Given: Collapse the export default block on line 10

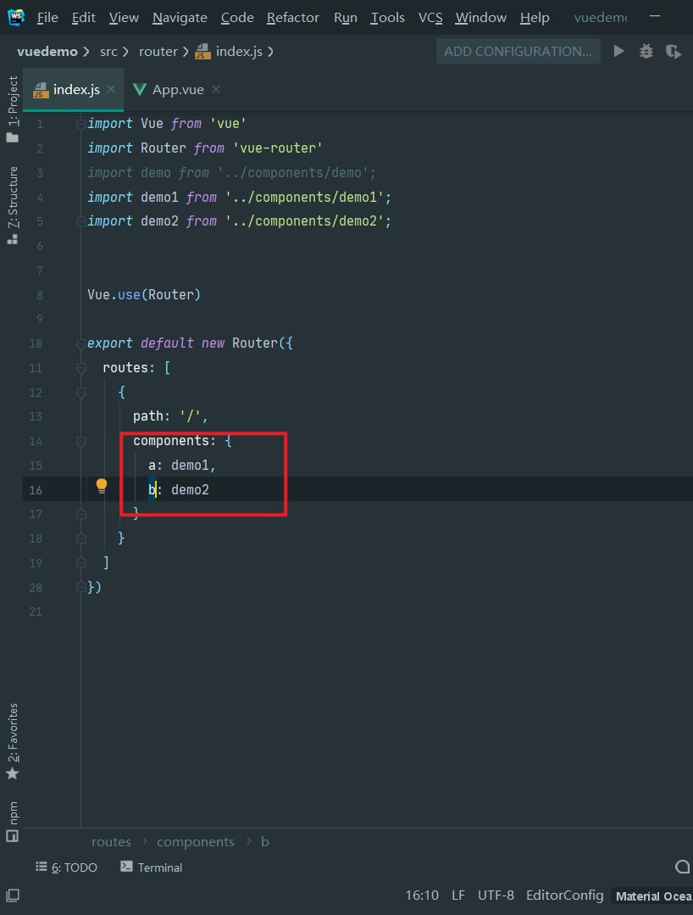Looking at the screenshot, I should [x=81, y=343].
